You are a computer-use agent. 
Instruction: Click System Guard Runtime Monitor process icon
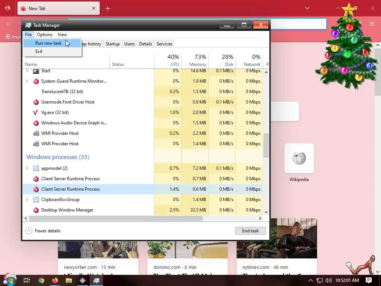tap(36, 81)
